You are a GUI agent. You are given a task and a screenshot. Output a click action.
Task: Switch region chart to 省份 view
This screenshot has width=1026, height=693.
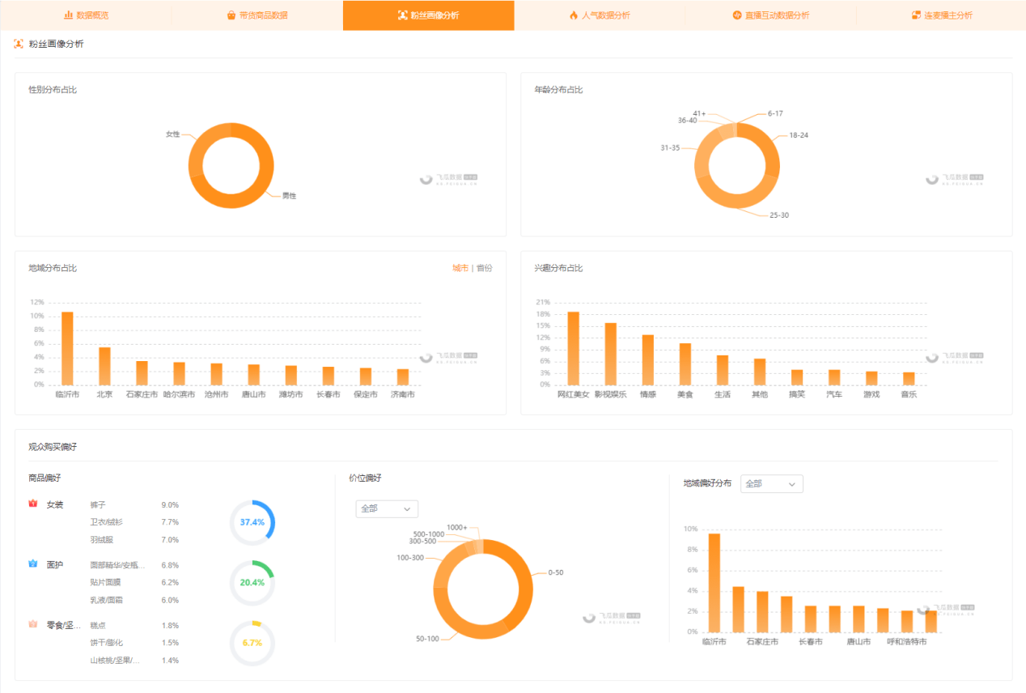485,268
